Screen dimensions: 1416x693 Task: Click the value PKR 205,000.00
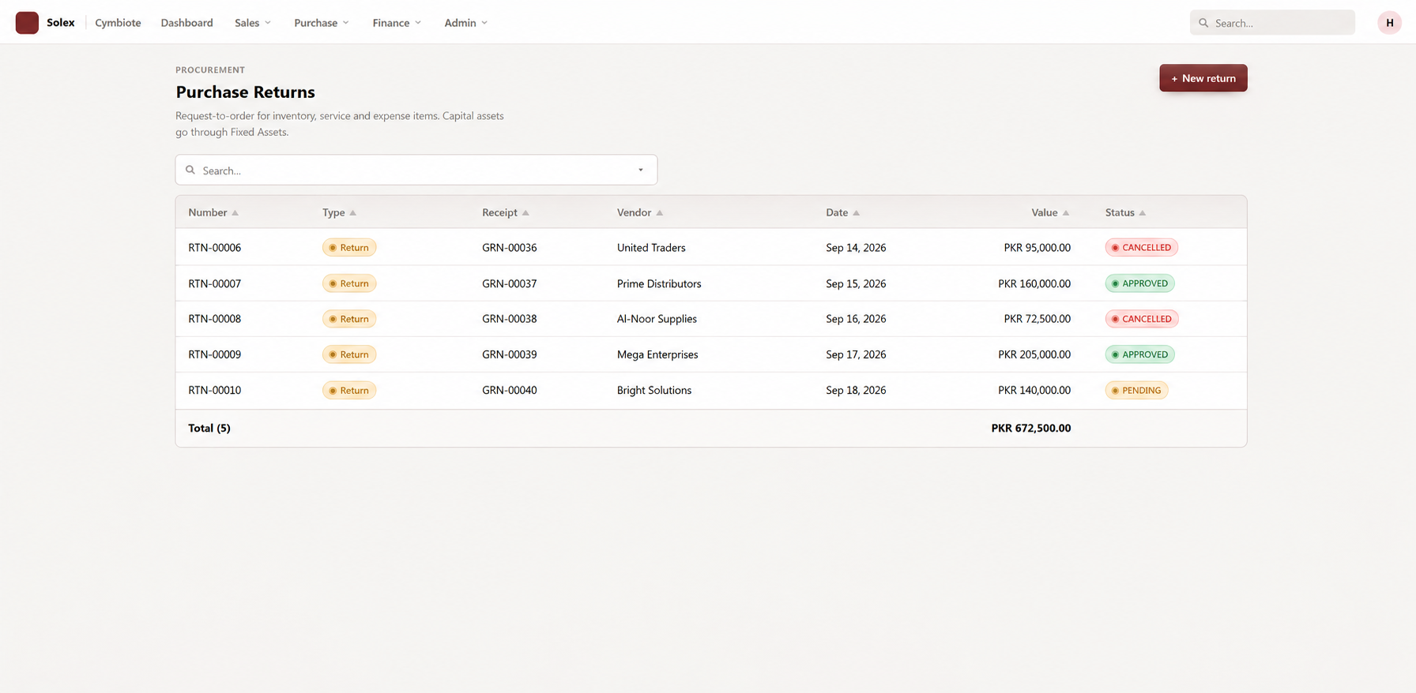[x=1034, y=354]
